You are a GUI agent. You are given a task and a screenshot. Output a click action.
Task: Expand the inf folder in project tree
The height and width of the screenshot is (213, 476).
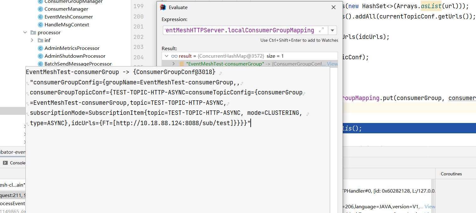32,40
